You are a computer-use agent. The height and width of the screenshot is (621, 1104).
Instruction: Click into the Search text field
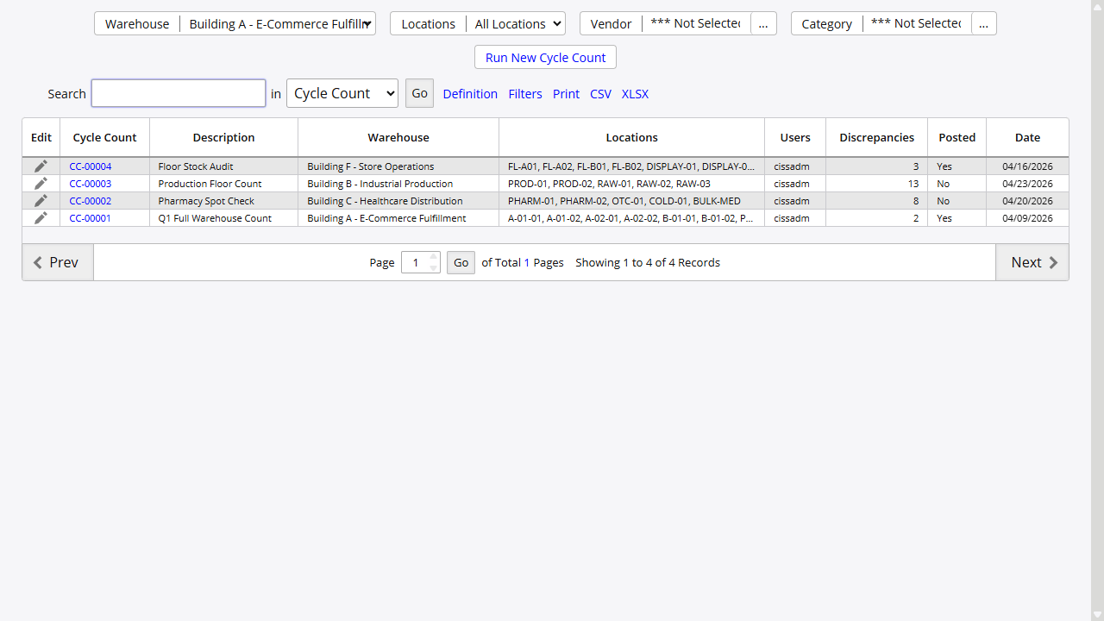pyautogui.click(x=179, y=93)
